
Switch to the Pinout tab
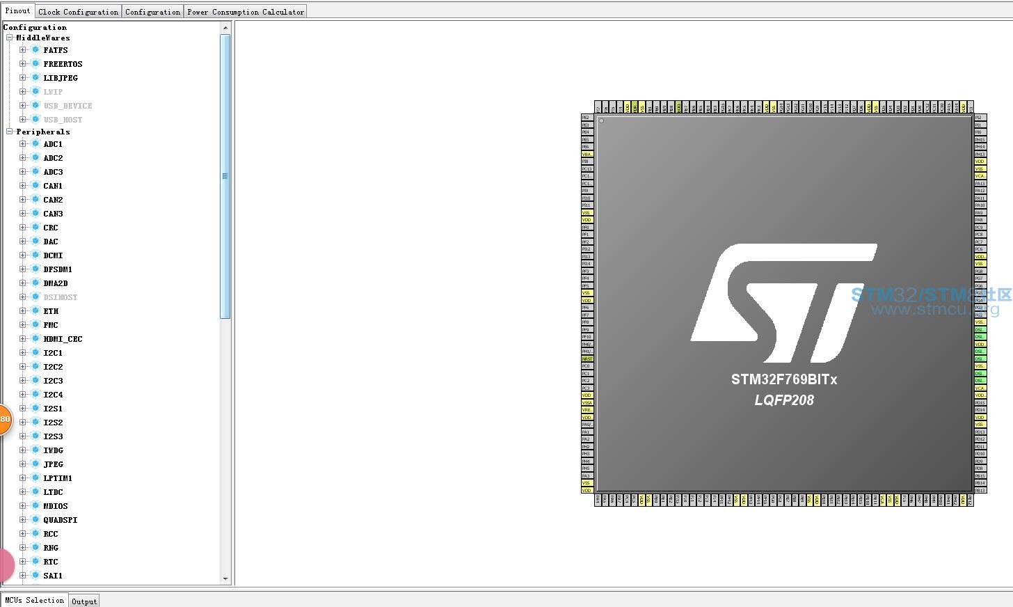click(17, 10)
